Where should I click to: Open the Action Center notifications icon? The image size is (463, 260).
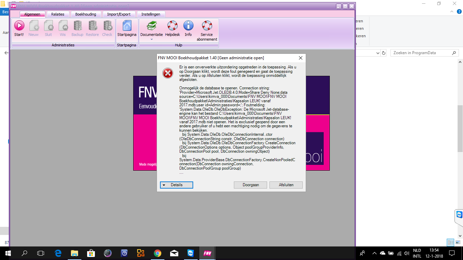pyautogui.click(x=451, y=253)
